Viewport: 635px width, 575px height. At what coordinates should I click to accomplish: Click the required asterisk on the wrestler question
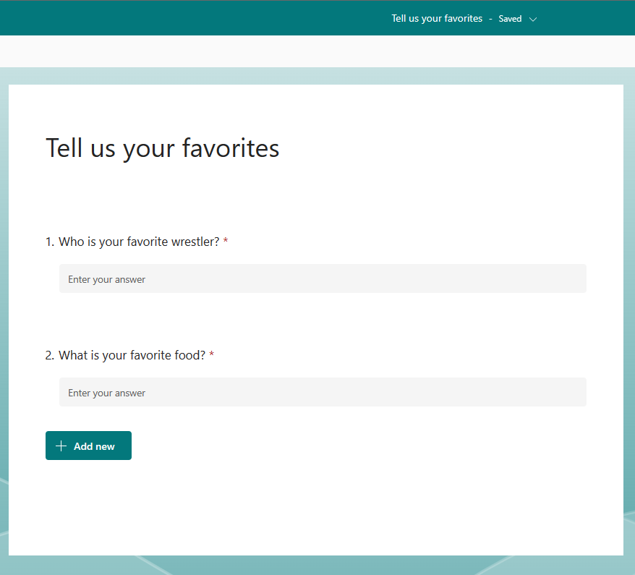click(226, 242)
